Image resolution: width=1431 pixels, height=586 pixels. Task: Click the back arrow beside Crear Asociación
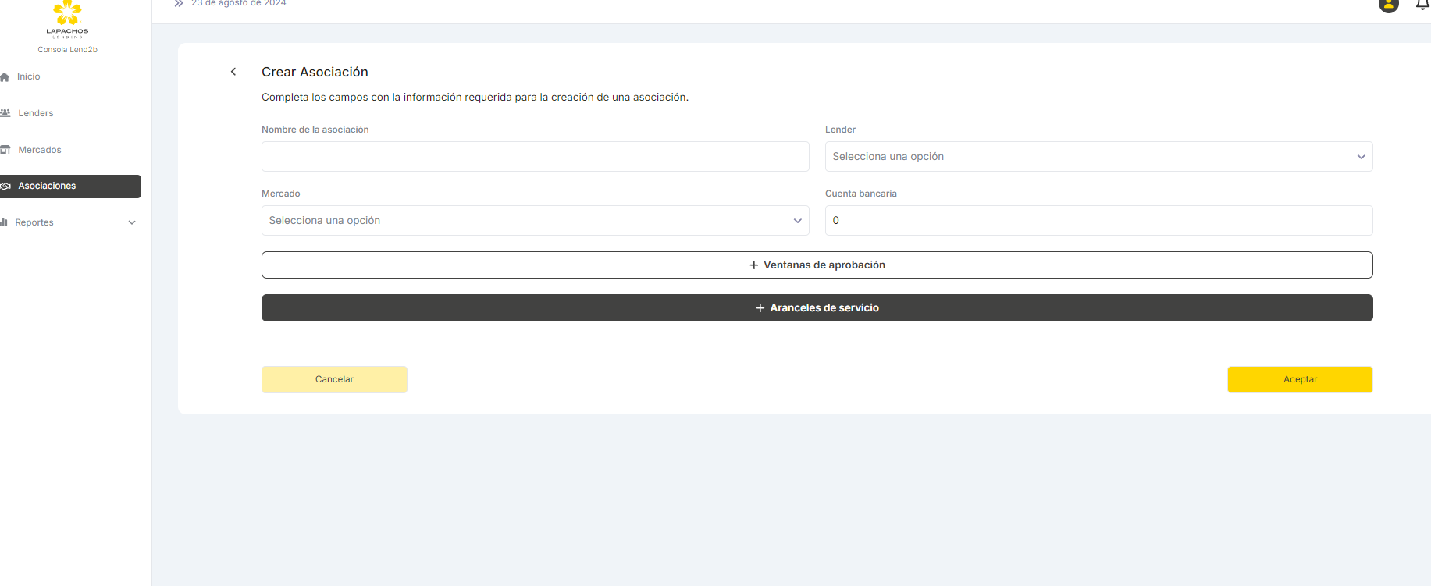click(x=233, y=72)
